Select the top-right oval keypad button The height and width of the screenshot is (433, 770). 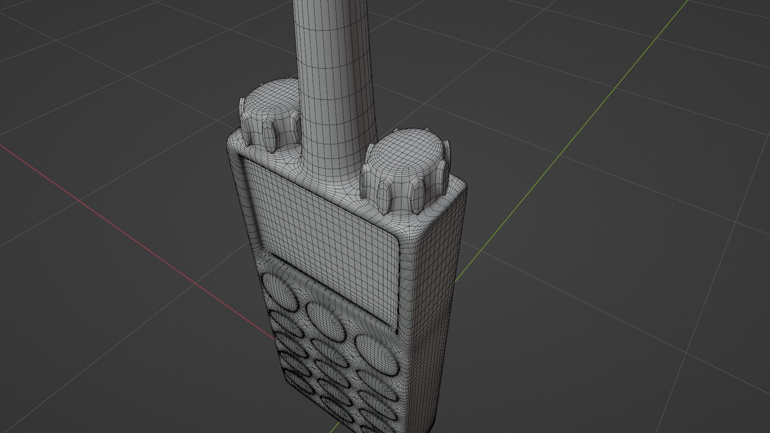point(377,355)
